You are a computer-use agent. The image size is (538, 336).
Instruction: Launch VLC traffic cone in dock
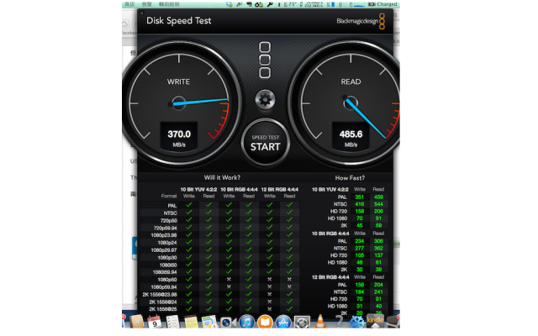[x=320, y=321]
